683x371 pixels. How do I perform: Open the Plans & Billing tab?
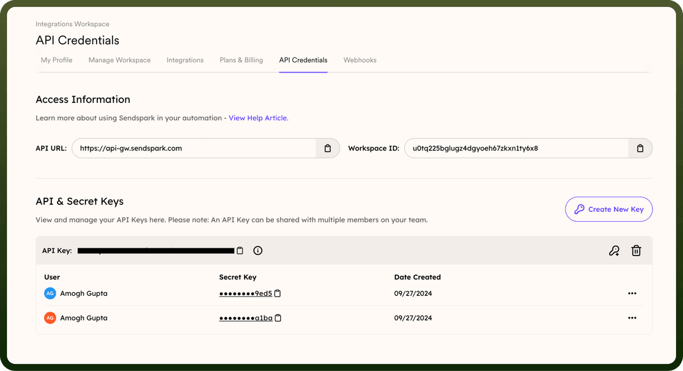(242, 60)
